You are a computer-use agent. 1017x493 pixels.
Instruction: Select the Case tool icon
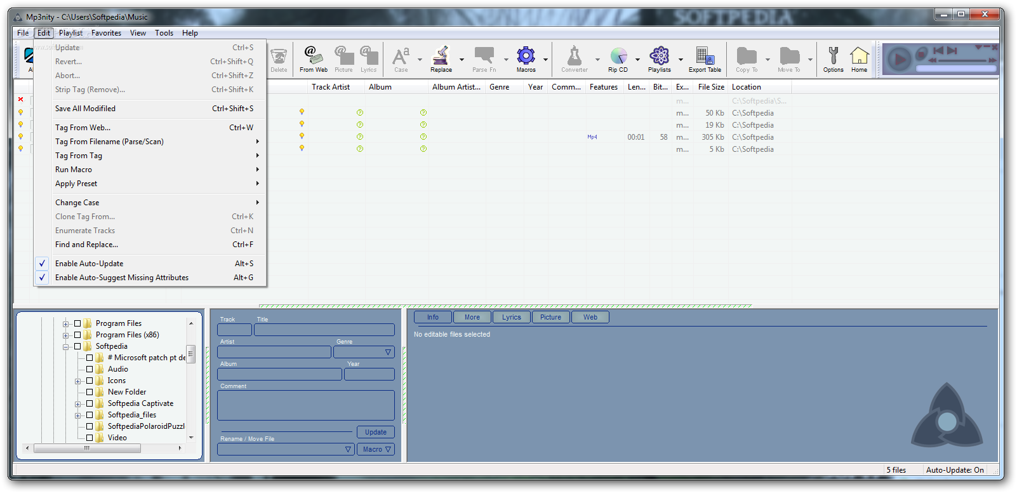401,60
